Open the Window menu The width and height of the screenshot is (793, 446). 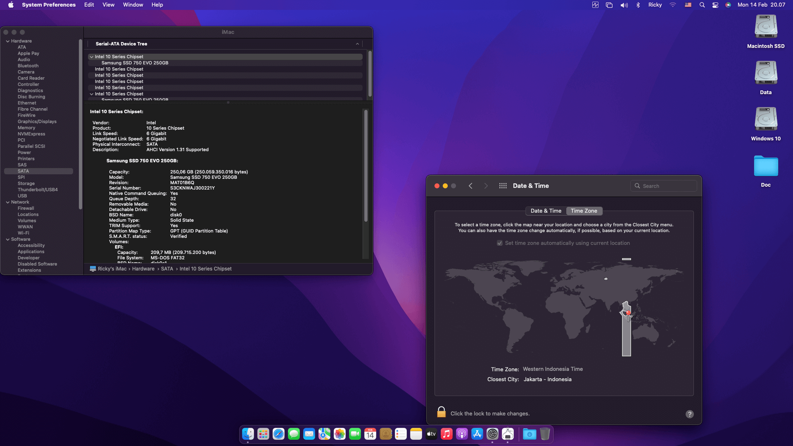(x=133, y=5)
